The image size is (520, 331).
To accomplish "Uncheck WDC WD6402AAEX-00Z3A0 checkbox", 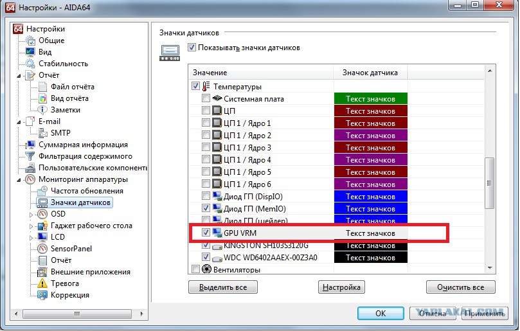I will [206, 257].
